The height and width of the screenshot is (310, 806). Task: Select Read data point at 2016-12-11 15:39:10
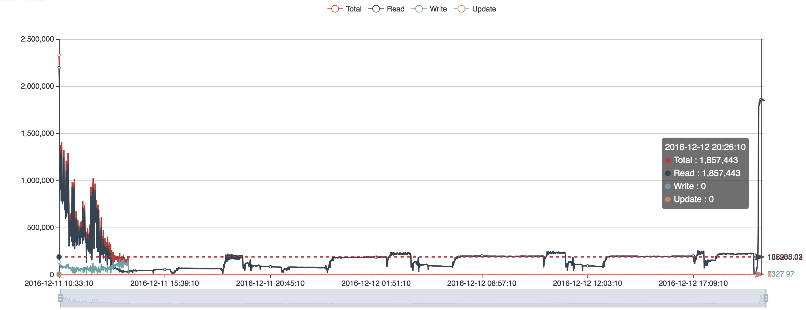[165, 269]
